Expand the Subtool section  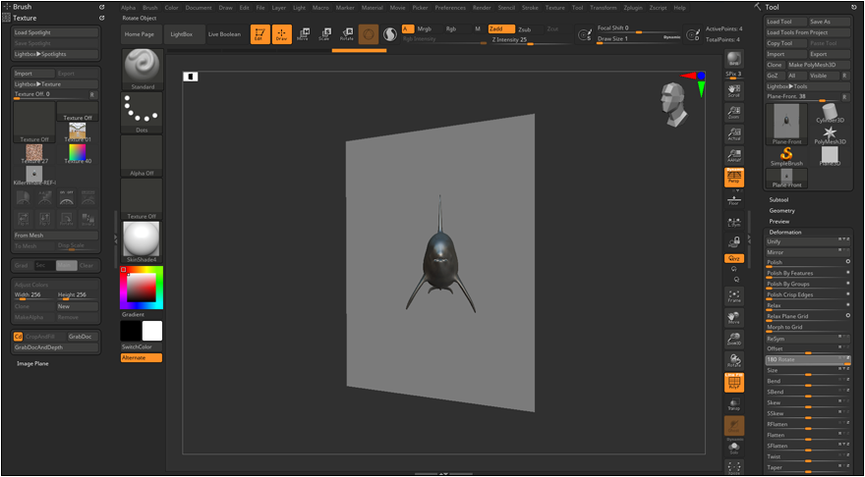click(779, 199)
